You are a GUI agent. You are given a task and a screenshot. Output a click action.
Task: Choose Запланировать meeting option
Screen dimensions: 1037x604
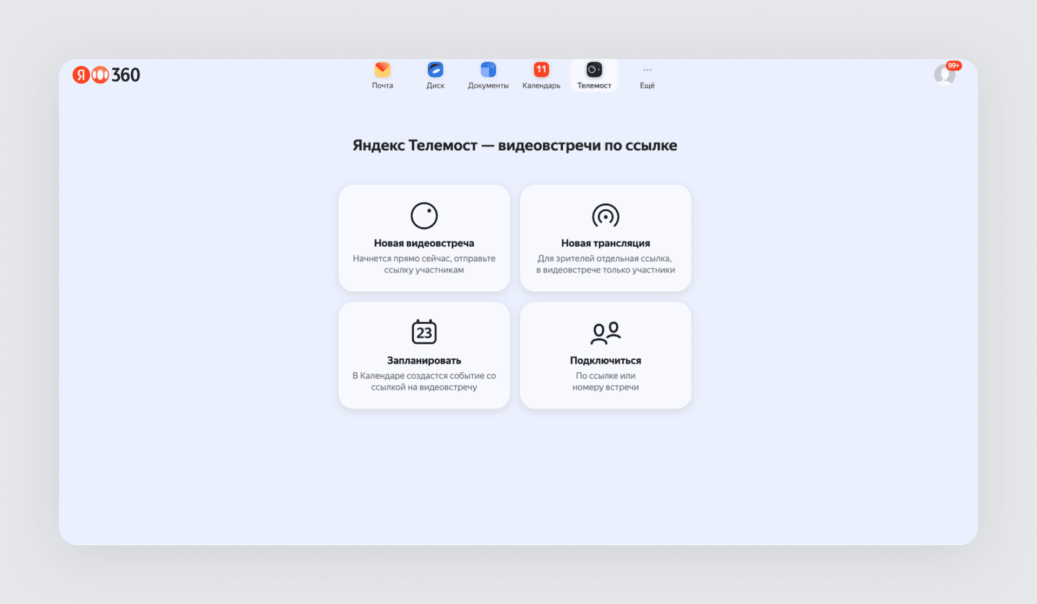(x=424, y=355)
